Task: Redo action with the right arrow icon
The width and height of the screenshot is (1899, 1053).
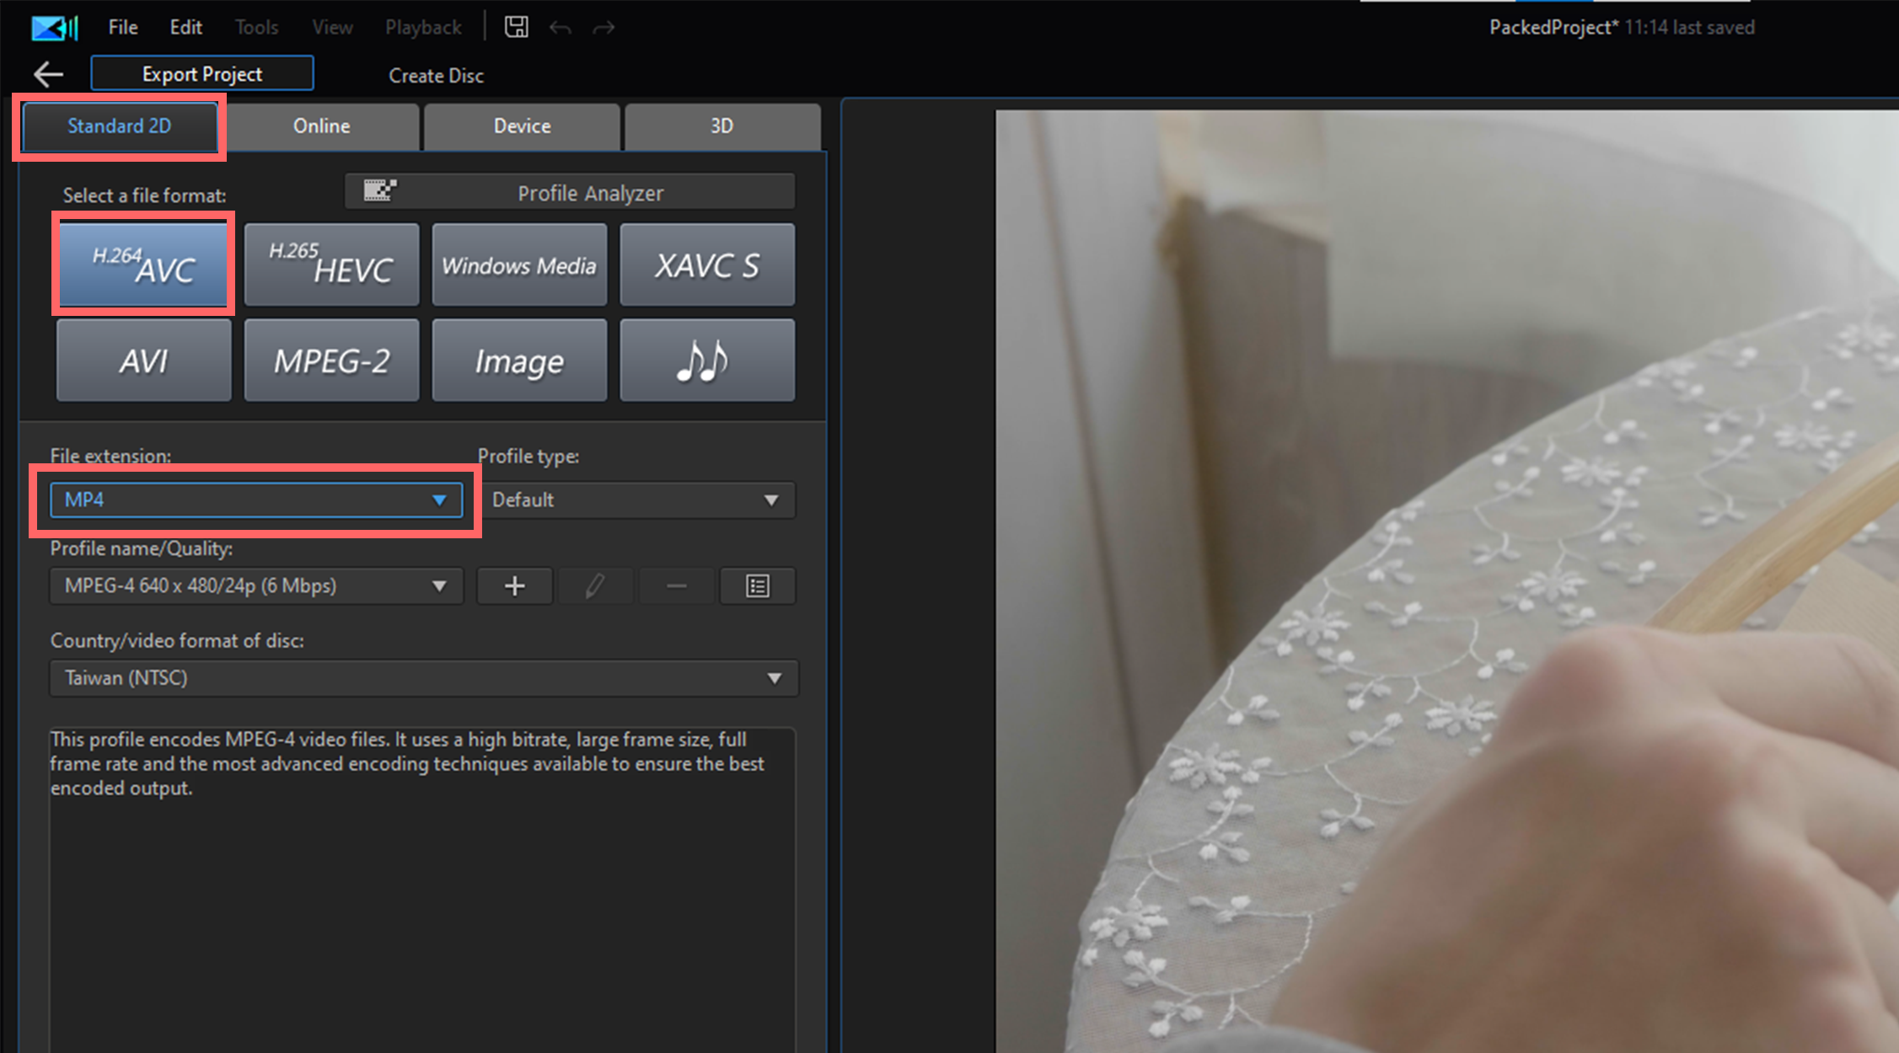Action: click(x=603, y=28)
